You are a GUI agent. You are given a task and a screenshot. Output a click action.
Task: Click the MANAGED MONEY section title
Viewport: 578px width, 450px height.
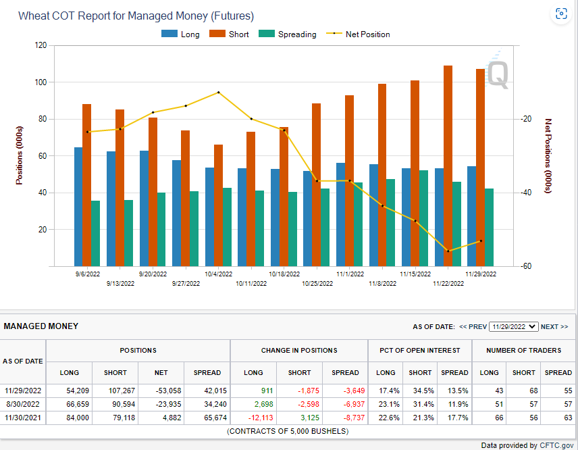tap(41, 326)
